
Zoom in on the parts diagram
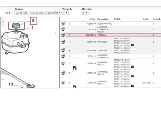click(3, 23)
